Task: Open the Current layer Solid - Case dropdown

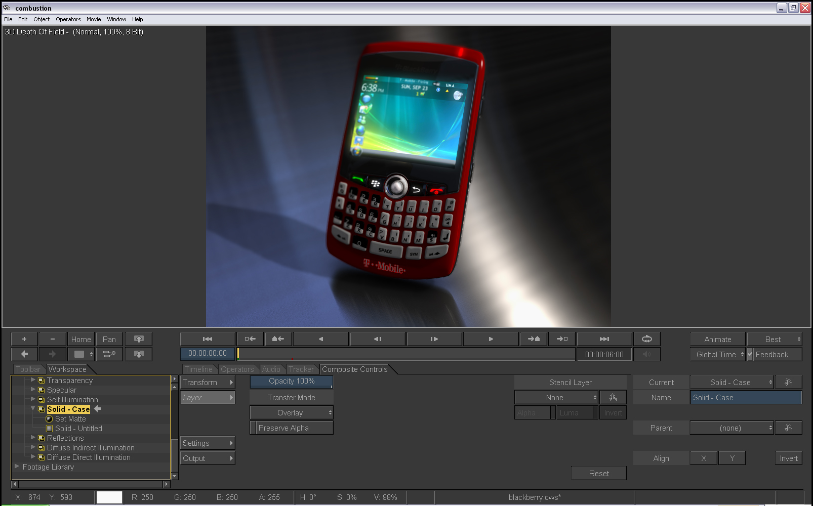Action: click(x=732, y=383)
